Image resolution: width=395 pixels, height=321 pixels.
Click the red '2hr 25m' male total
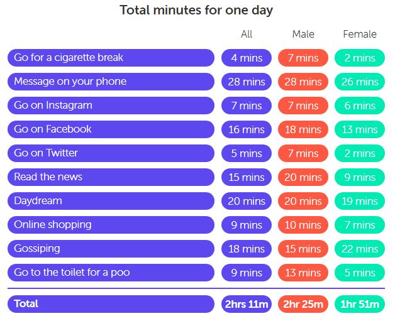tap(303, 304)
